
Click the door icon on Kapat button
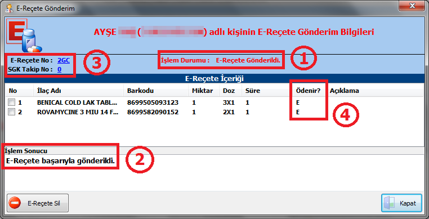[x=390, y=203]
